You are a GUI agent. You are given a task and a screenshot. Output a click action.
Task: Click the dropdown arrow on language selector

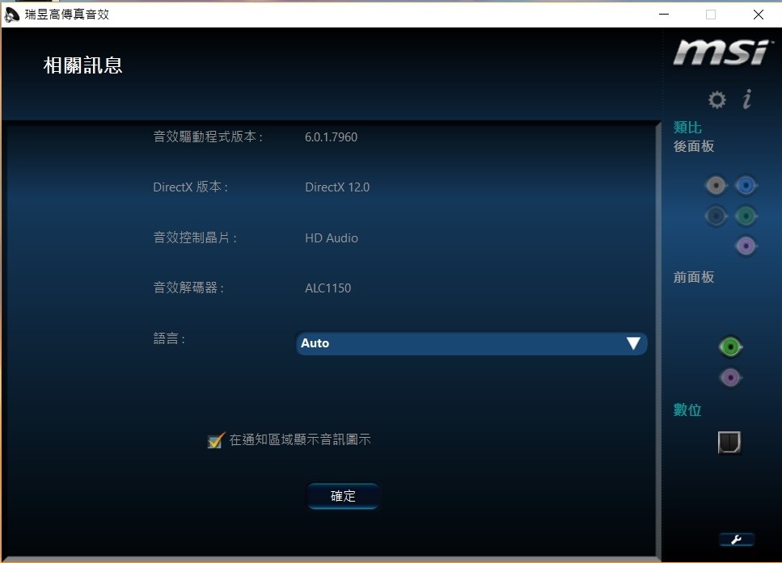[x=633, y=343]
